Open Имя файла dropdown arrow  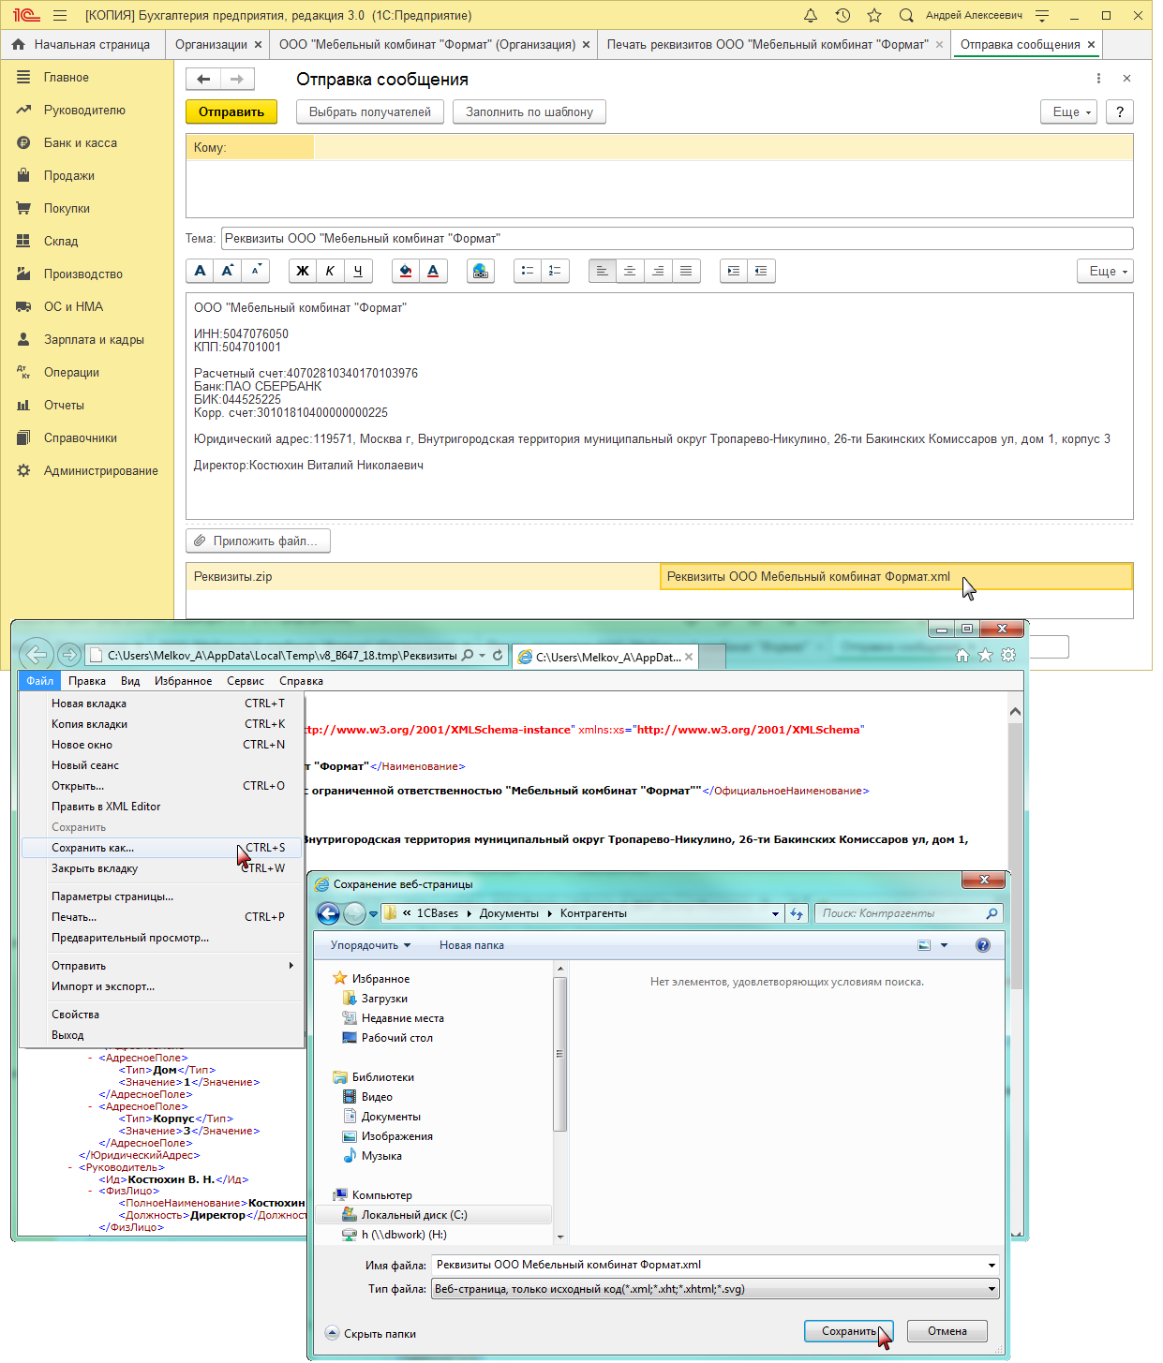click(992, 1265)
